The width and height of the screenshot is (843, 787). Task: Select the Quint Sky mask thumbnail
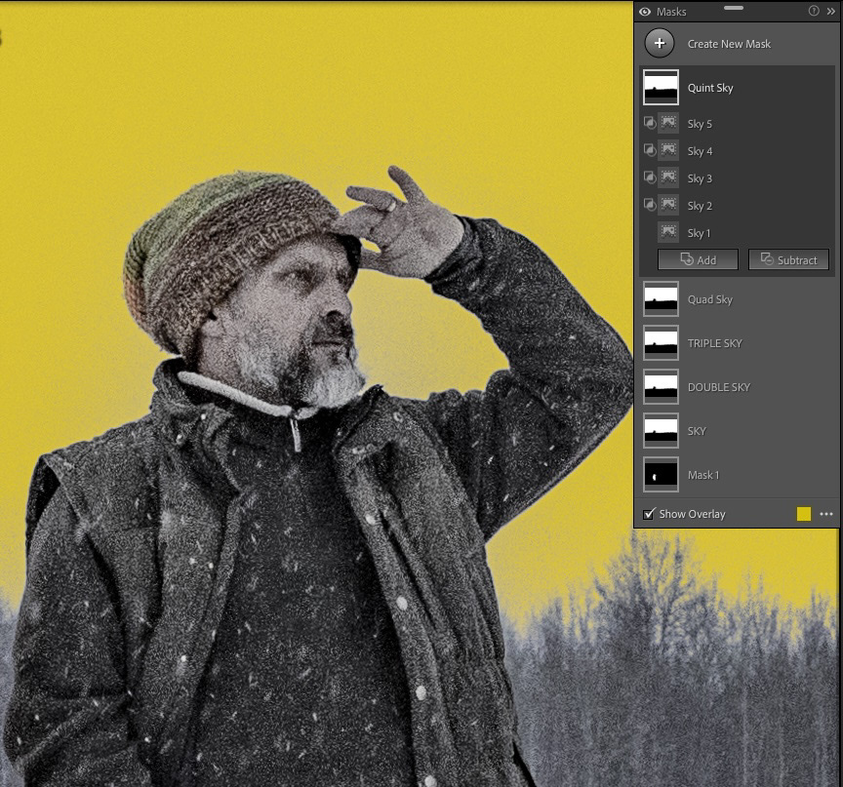coord(661,87)
